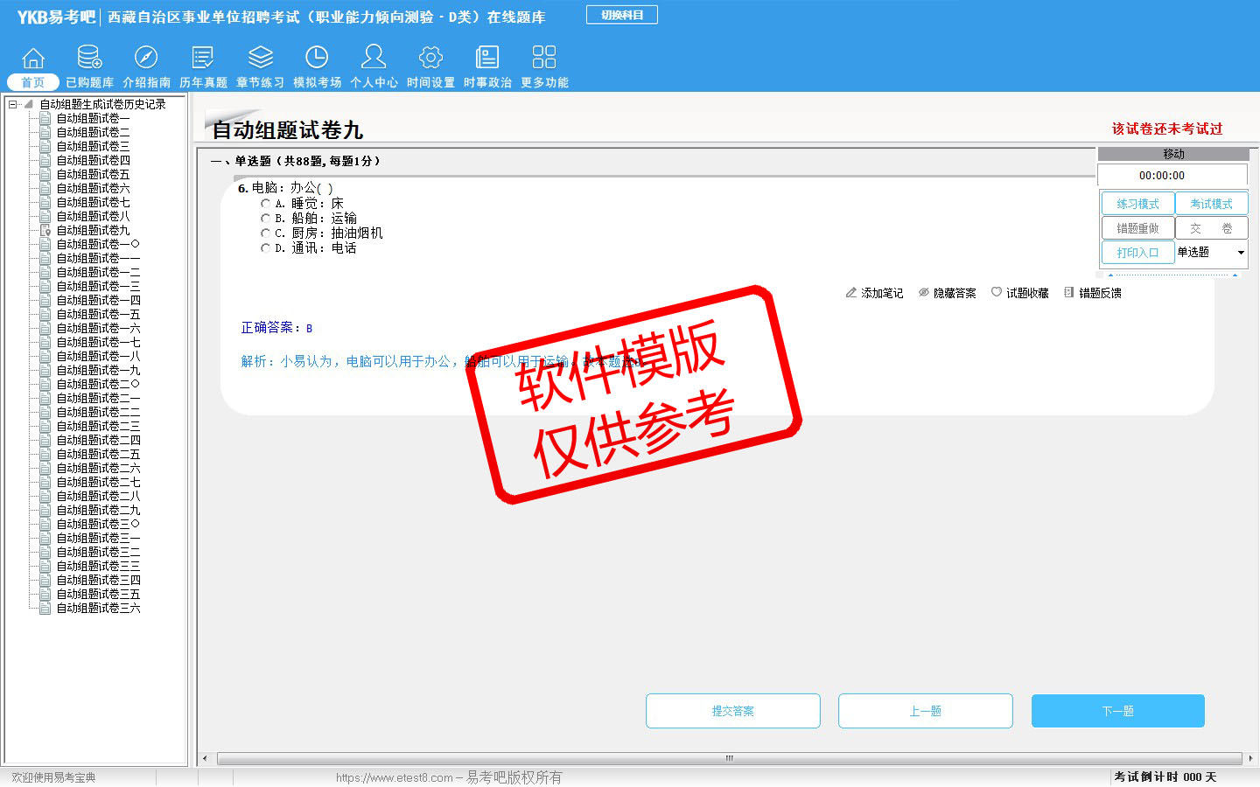The width and height of the screenshot is (1260, 787).
Task: Open 已购题库 purchased question bank icon
Action: (x=89, y=59)
